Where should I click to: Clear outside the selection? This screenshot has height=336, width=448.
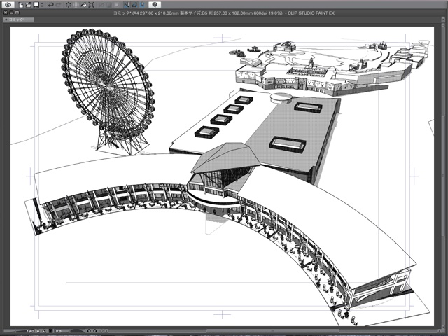tap(76, 5)
